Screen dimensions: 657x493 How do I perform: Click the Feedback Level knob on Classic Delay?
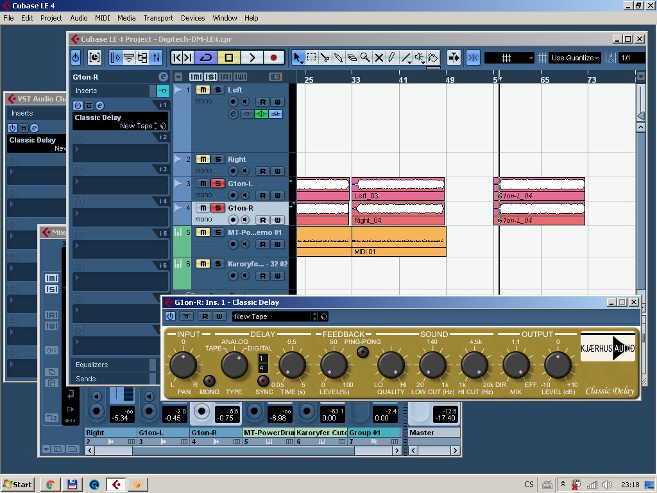[x=334, y=365]
